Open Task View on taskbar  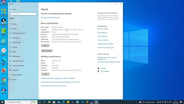(45, 102)
